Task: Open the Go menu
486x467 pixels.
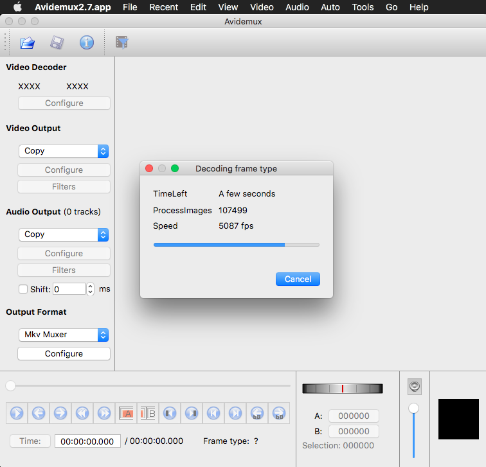Action: click(x=392, y=7)
